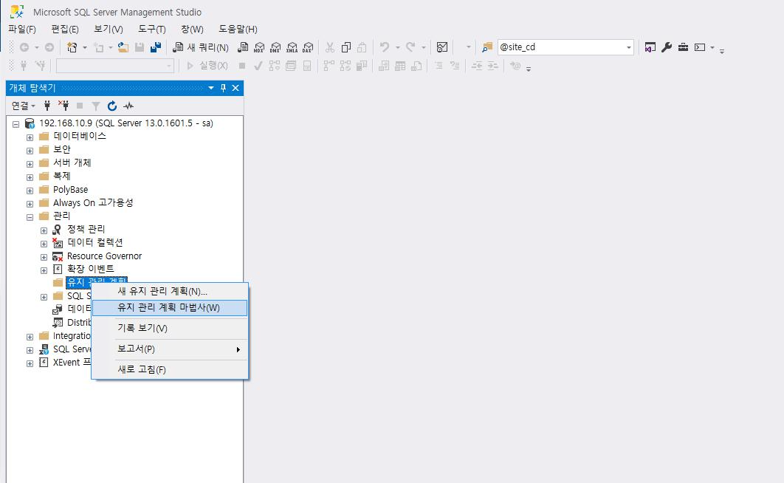Image resolution: width=784 pixels, height=483 pixels.
Task: Click the Visual Studio window icon
Action: pos(650,47)
